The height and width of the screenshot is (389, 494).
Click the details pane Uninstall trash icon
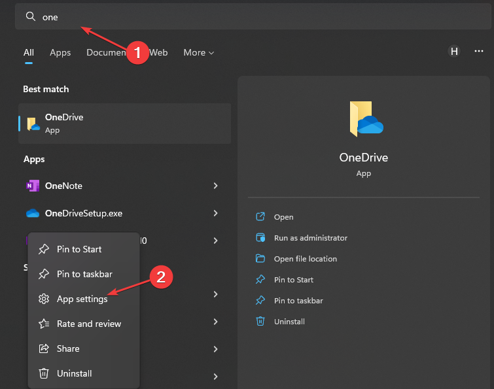point(260,321)
